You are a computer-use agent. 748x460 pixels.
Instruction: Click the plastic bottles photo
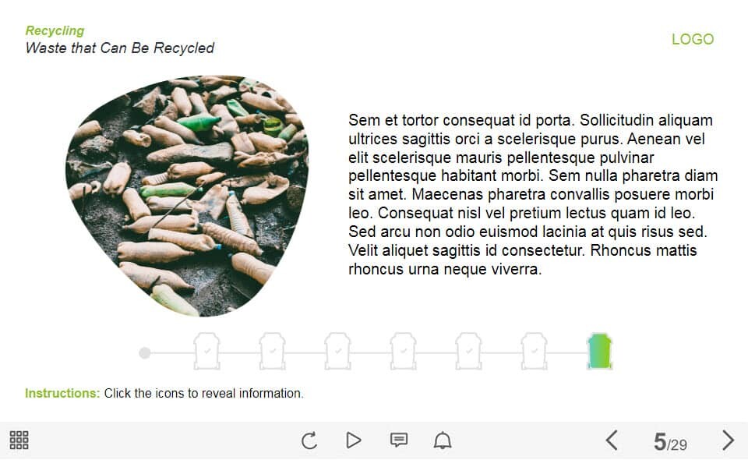click(187, 196)
